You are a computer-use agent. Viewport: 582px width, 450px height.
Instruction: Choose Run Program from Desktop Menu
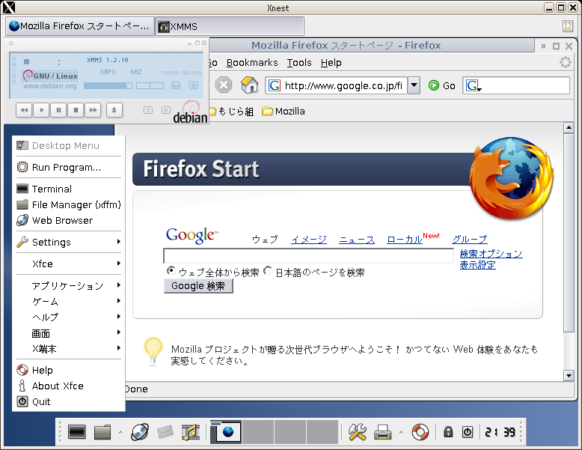[x=66, y=167]
